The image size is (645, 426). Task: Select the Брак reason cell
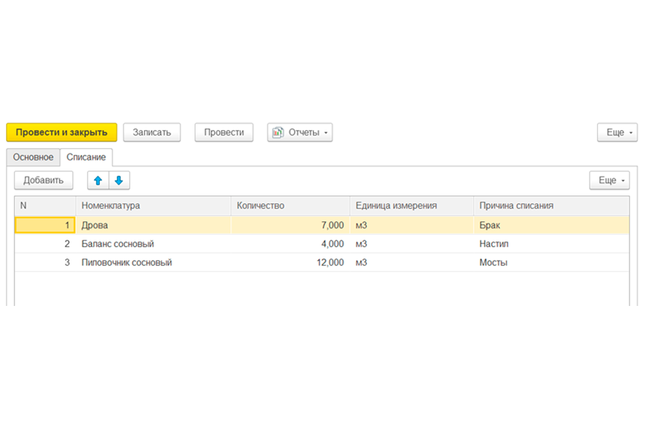click(552, 225)
